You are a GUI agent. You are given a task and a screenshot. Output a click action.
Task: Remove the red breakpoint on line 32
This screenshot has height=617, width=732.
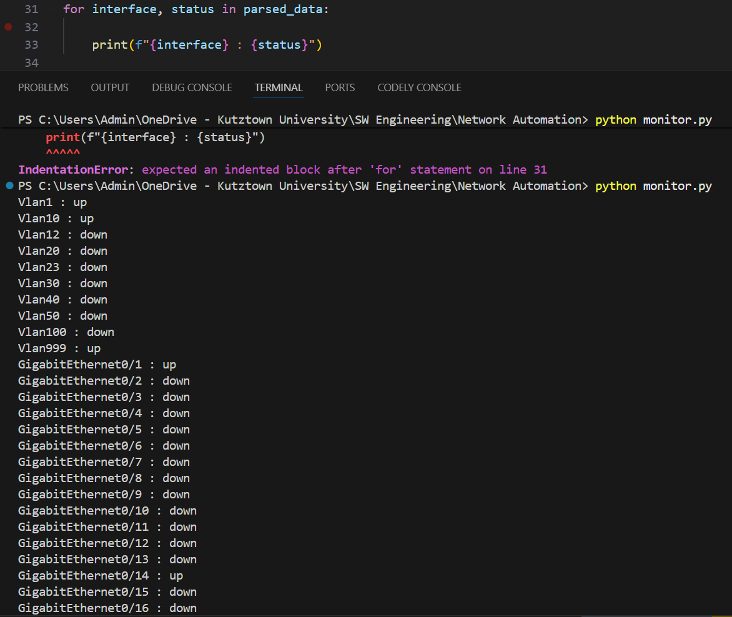(7, 27)
